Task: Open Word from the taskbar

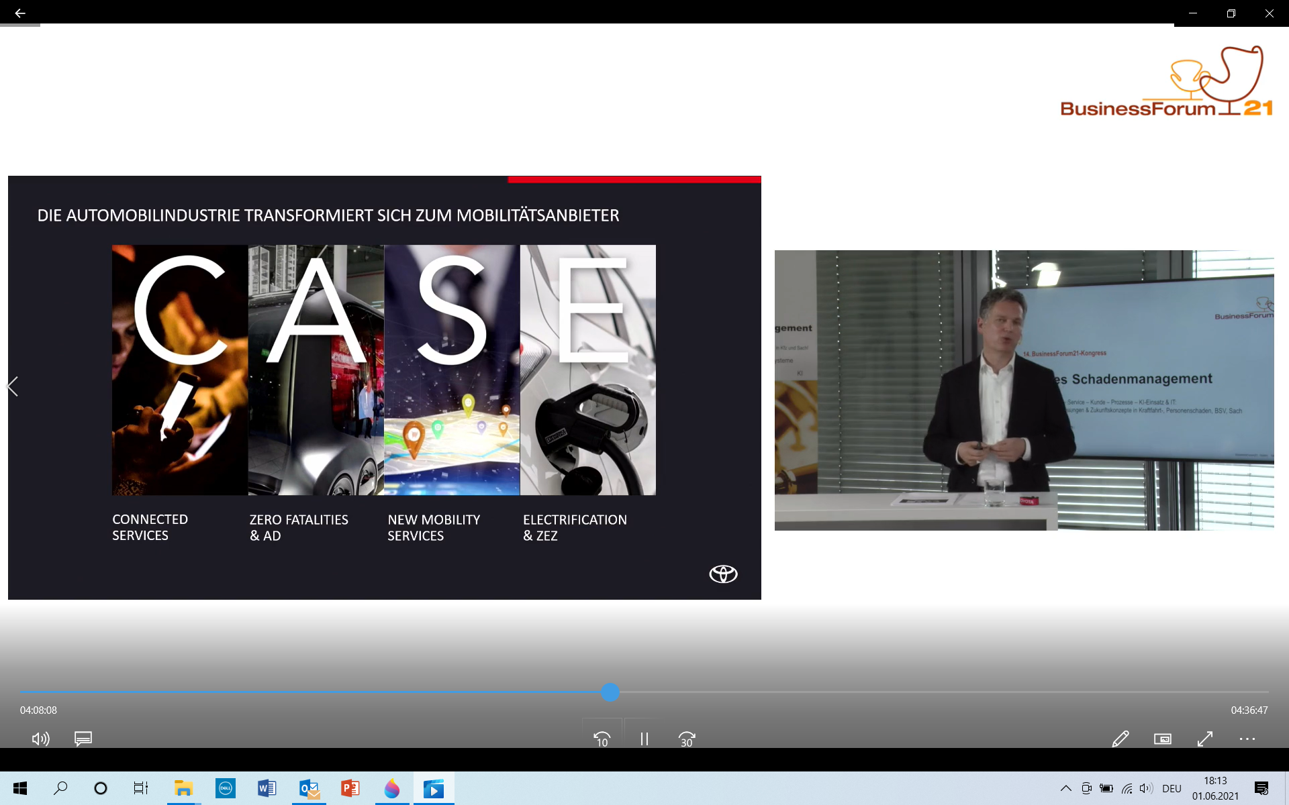Action: (x=267, y=788)
